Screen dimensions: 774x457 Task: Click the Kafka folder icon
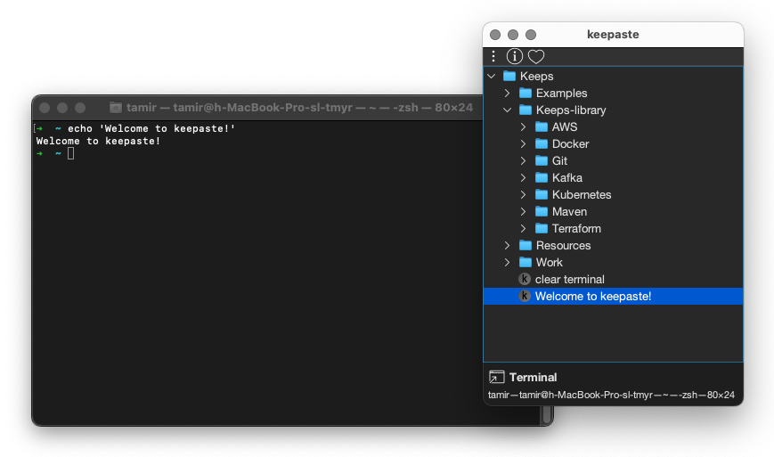click(542, 177)
